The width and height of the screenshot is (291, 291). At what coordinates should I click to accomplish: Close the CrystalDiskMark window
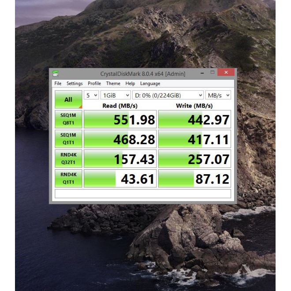(x=226, y=72)
